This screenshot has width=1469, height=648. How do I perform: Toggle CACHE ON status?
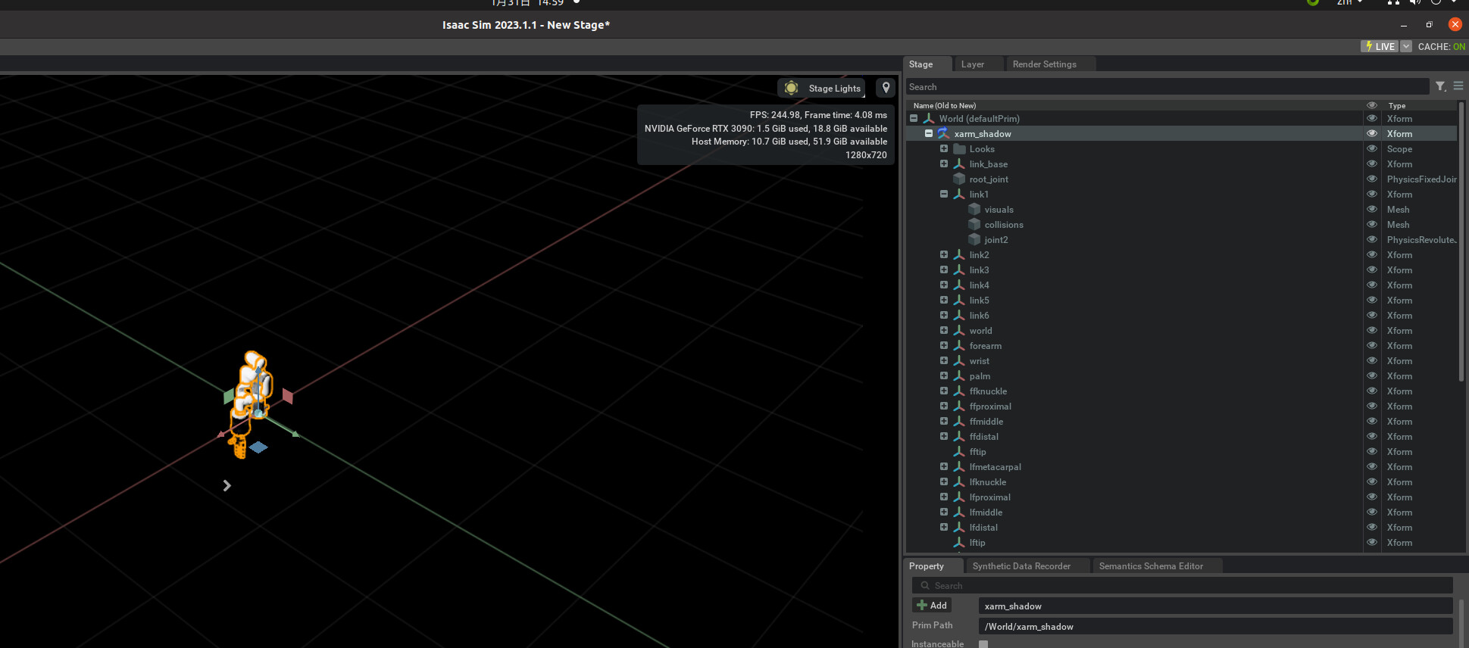1442,46
